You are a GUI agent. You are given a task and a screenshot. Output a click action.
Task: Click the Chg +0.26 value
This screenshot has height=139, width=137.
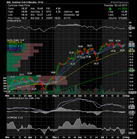[124, 12]
